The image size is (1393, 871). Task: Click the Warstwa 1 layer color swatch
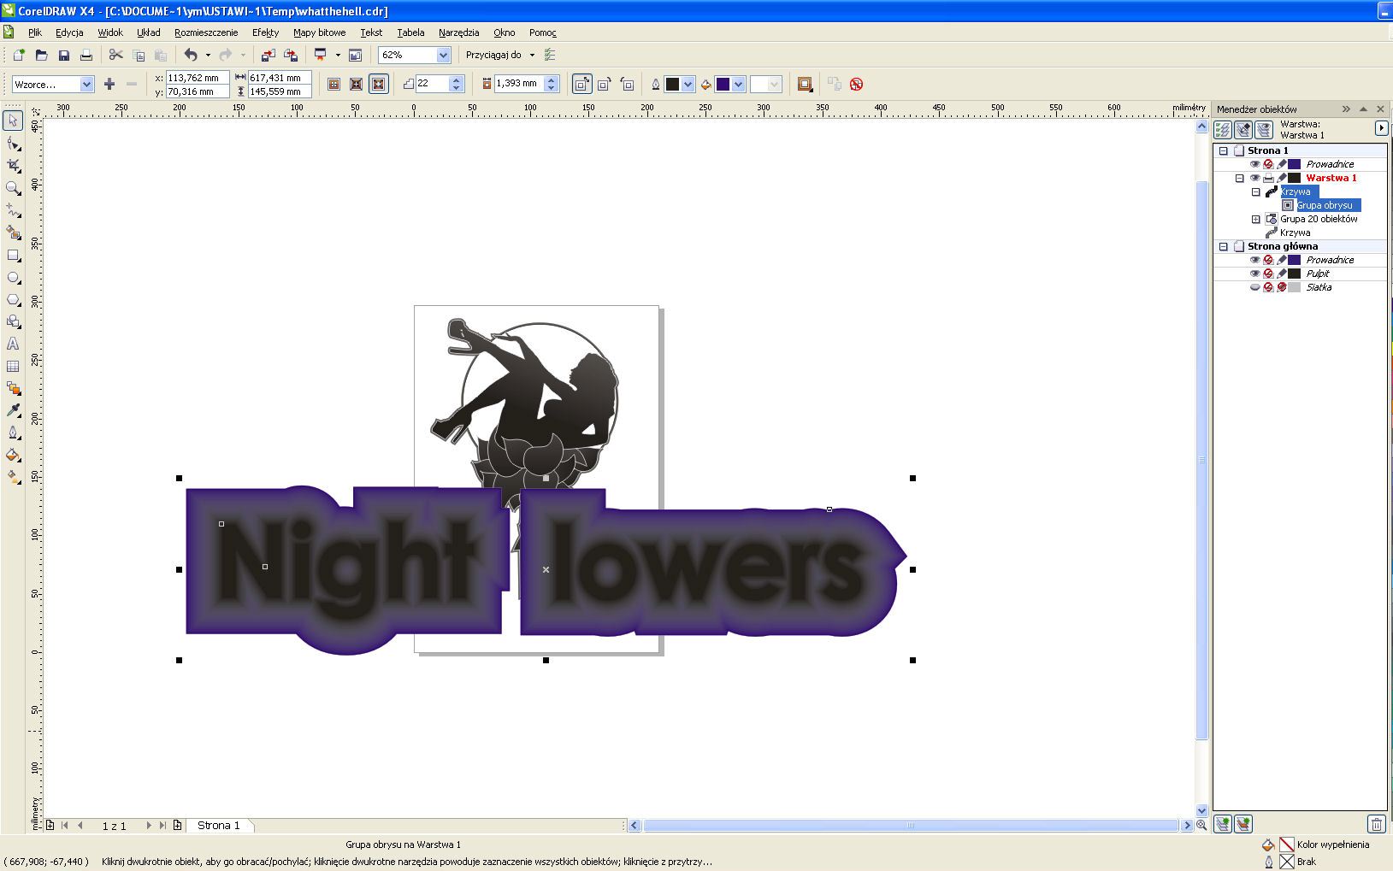coord(1295,178)
